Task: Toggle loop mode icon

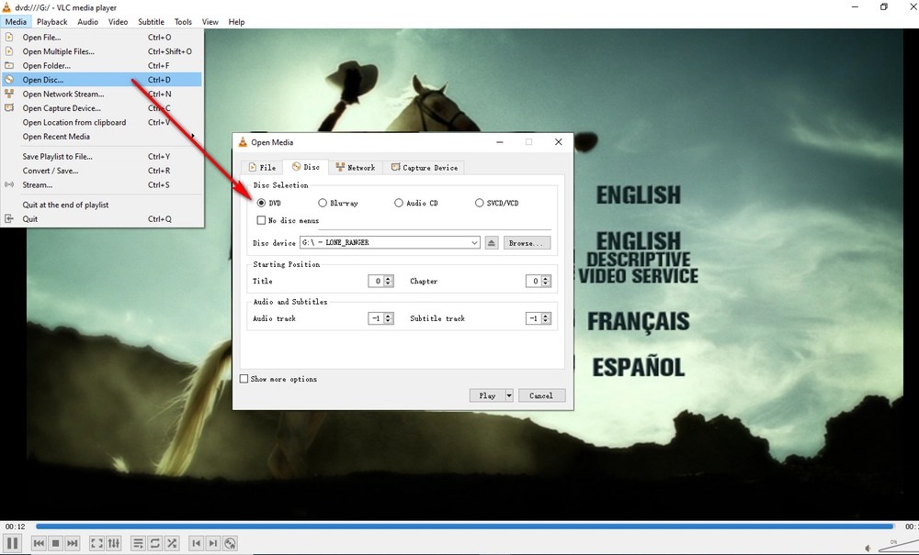Action: click(x=154, y=543)
